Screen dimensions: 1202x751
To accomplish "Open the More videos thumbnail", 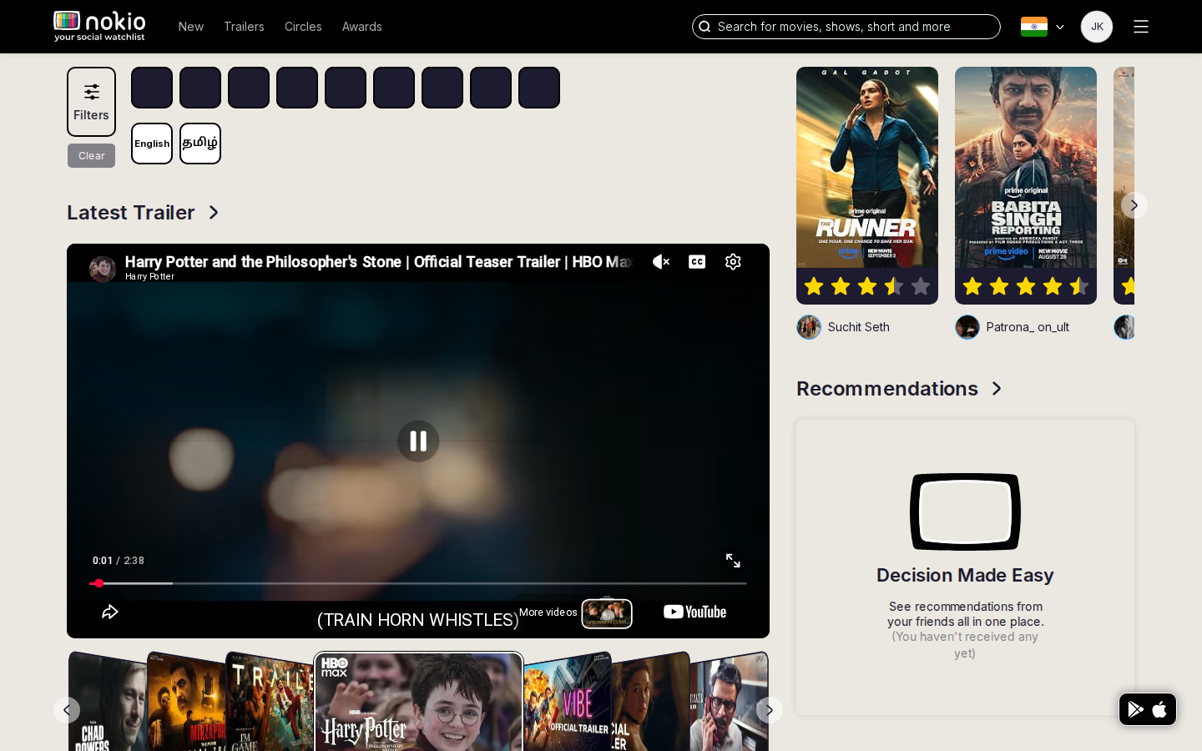I will point(607,613).
